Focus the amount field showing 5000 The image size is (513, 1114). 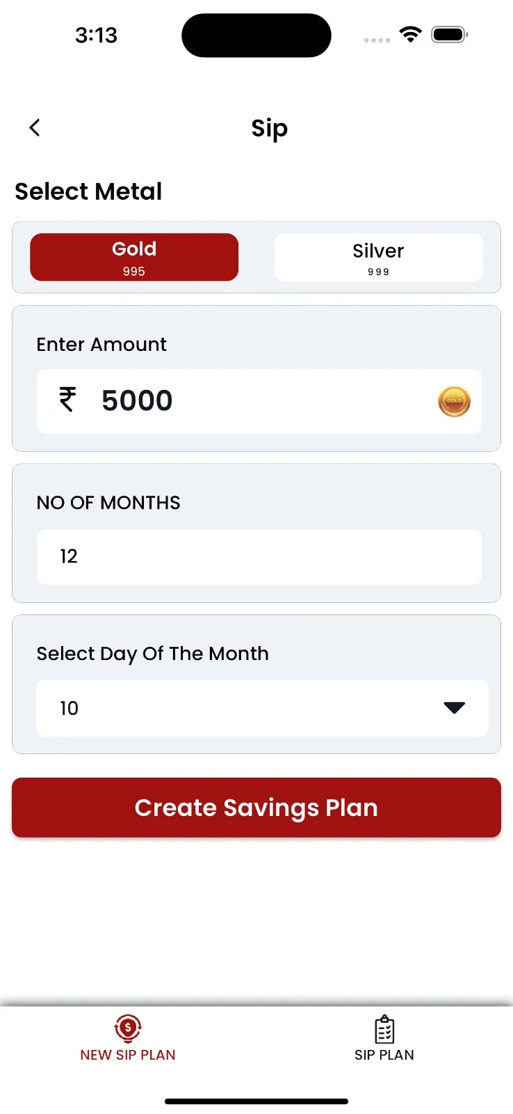[x=259, y=401]
